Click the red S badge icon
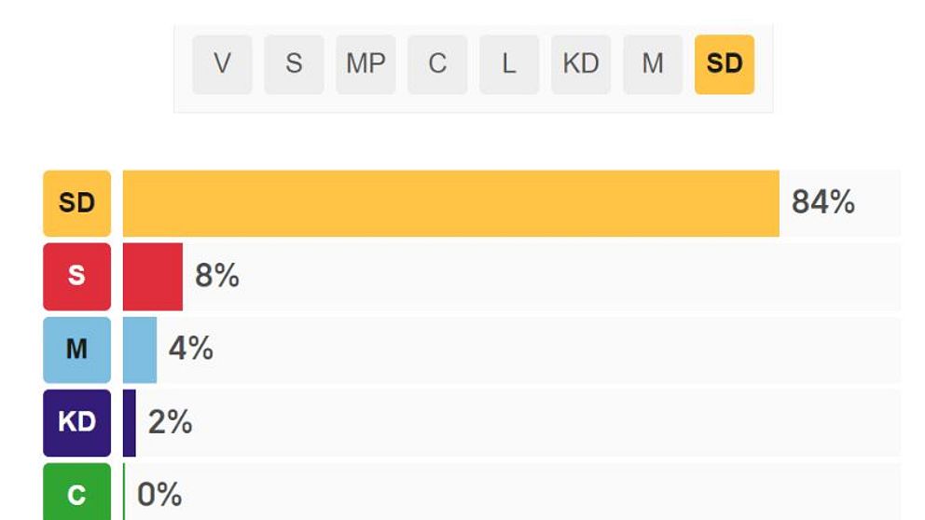The image size is (925, 520). [x=76, y=277]
